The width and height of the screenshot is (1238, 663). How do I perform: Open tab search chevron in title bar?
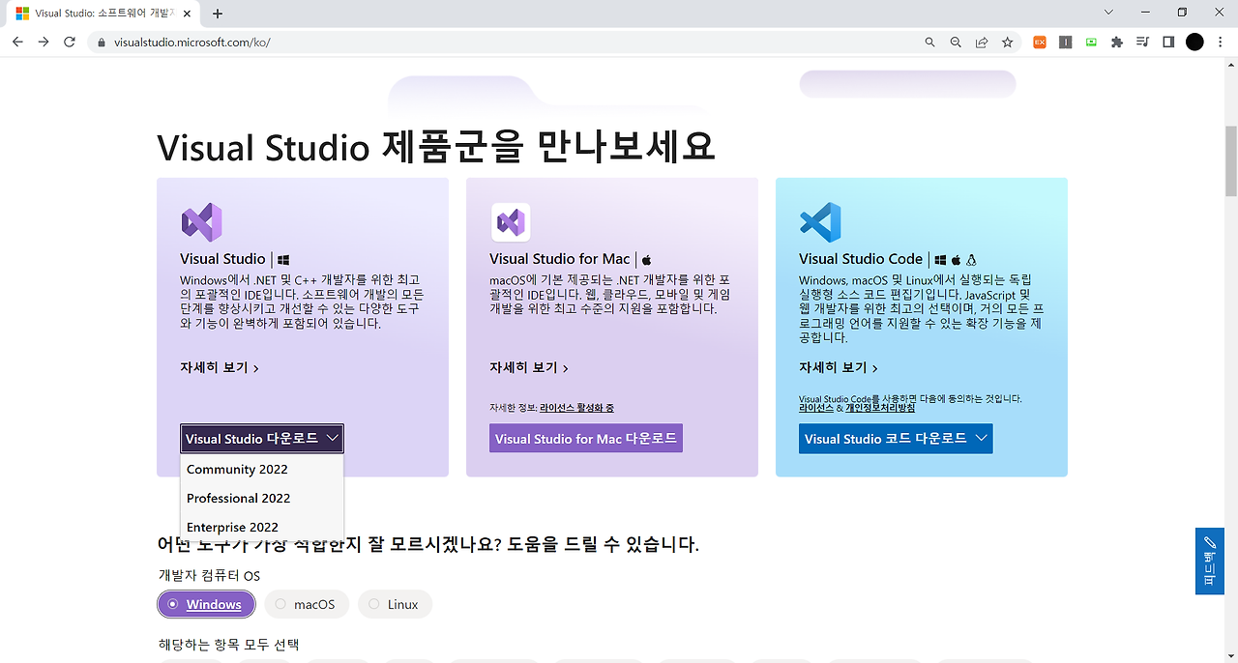[x=1108, y=13]
